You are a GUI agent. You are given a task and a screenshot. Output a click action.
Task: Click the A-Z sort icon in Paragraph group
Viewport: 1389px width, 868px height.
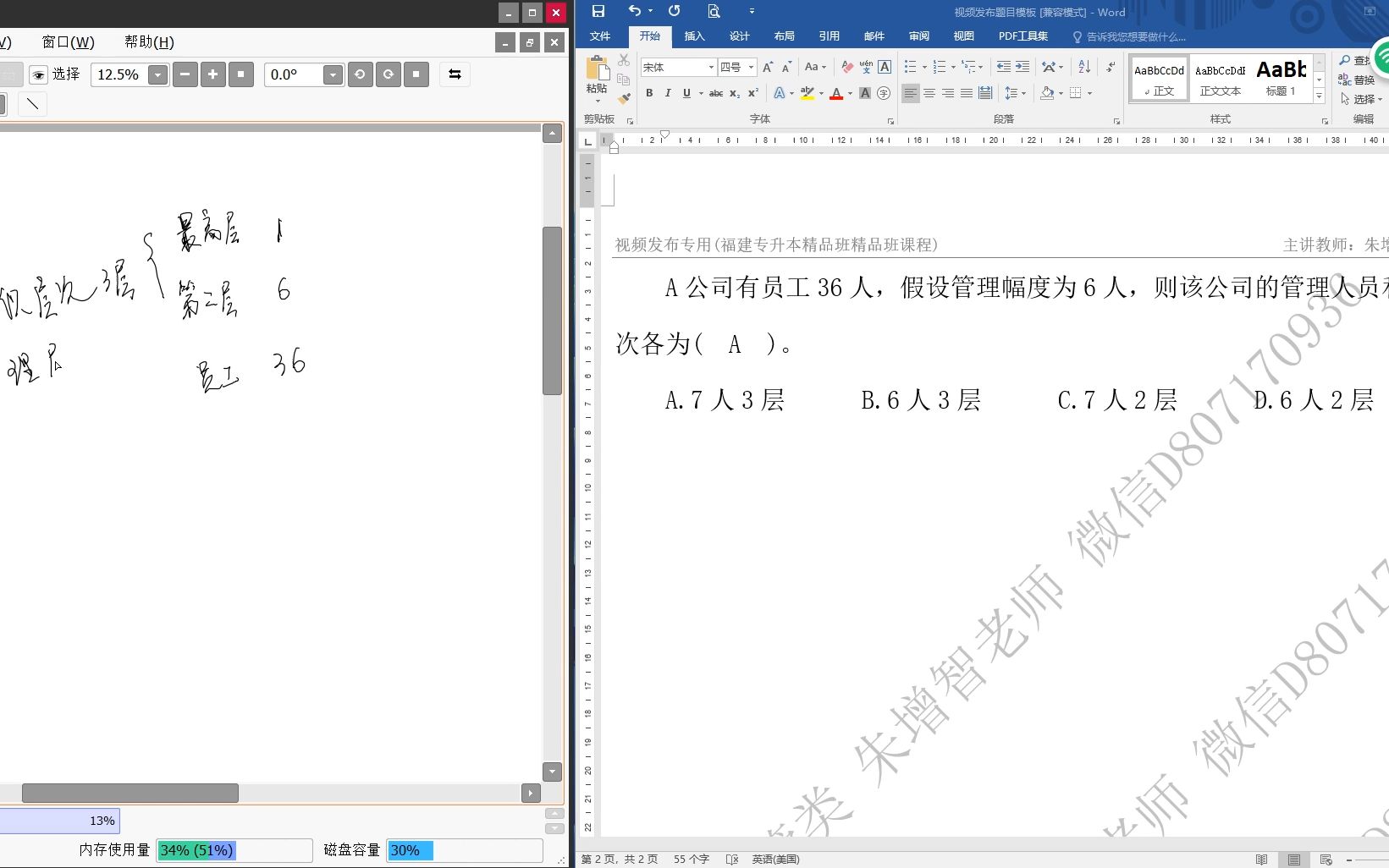pyautogui.click(x=1083, y=66)
